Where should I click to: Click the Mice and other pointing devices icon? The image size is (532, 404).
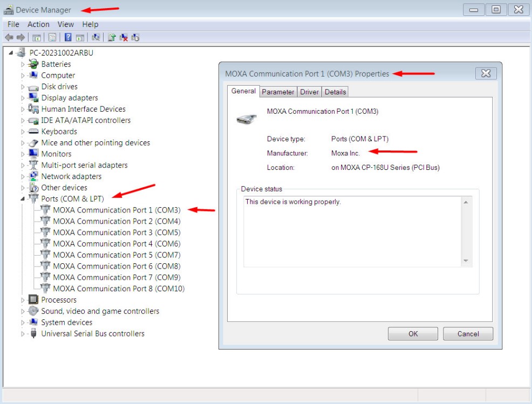pyautogui.click(x=33, y=143)
